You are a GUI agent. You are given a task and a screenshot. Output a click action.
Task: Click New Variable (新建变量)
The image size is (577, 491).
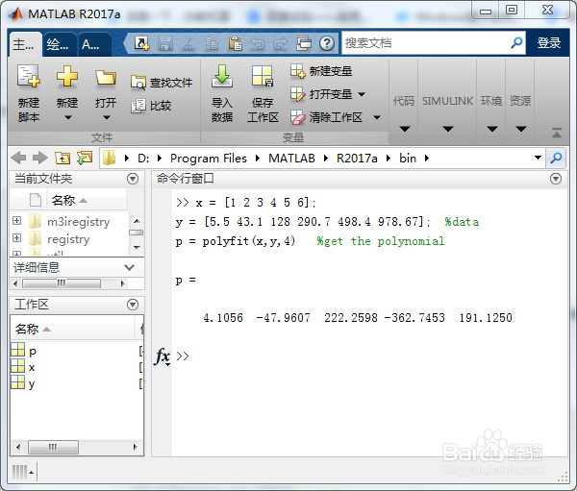321,71
